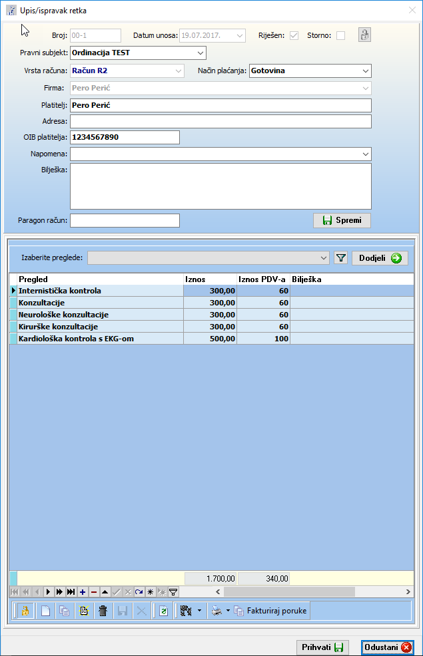Open the Datum unosa date dropdown
The height and width of the screenshot is (656, 423).
point(240,35)
